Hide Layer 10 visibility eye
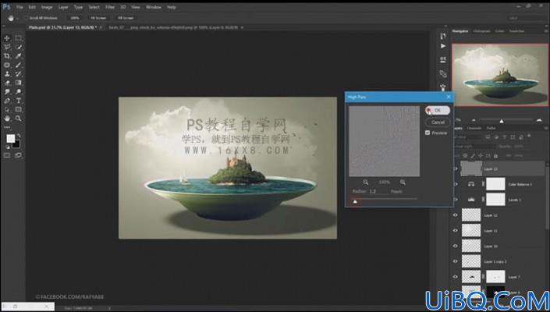This screenshot has height=312, width=550. (x=456, y=246)
